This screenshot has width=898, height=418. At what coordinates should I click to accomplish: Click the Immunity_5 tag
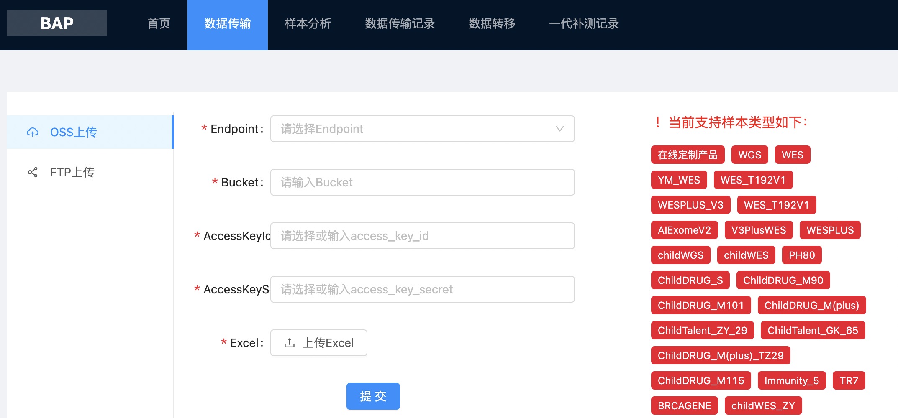(x=792, y=380)
